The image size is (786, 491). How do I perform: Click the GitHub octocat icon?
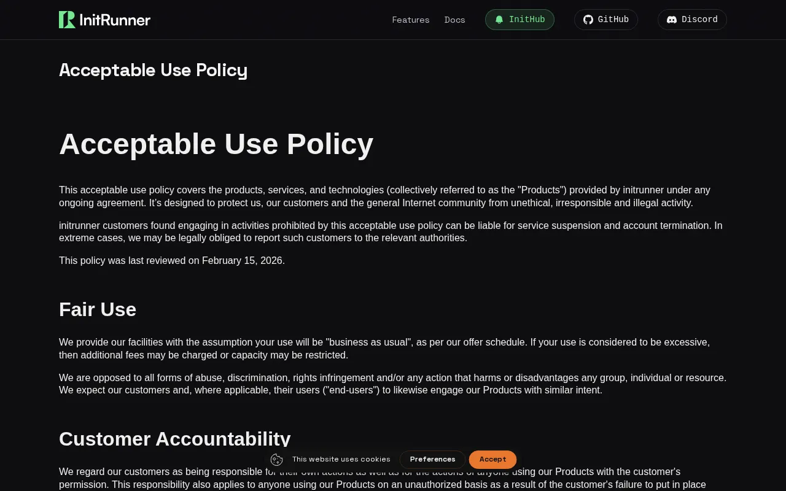coord(588,20)
